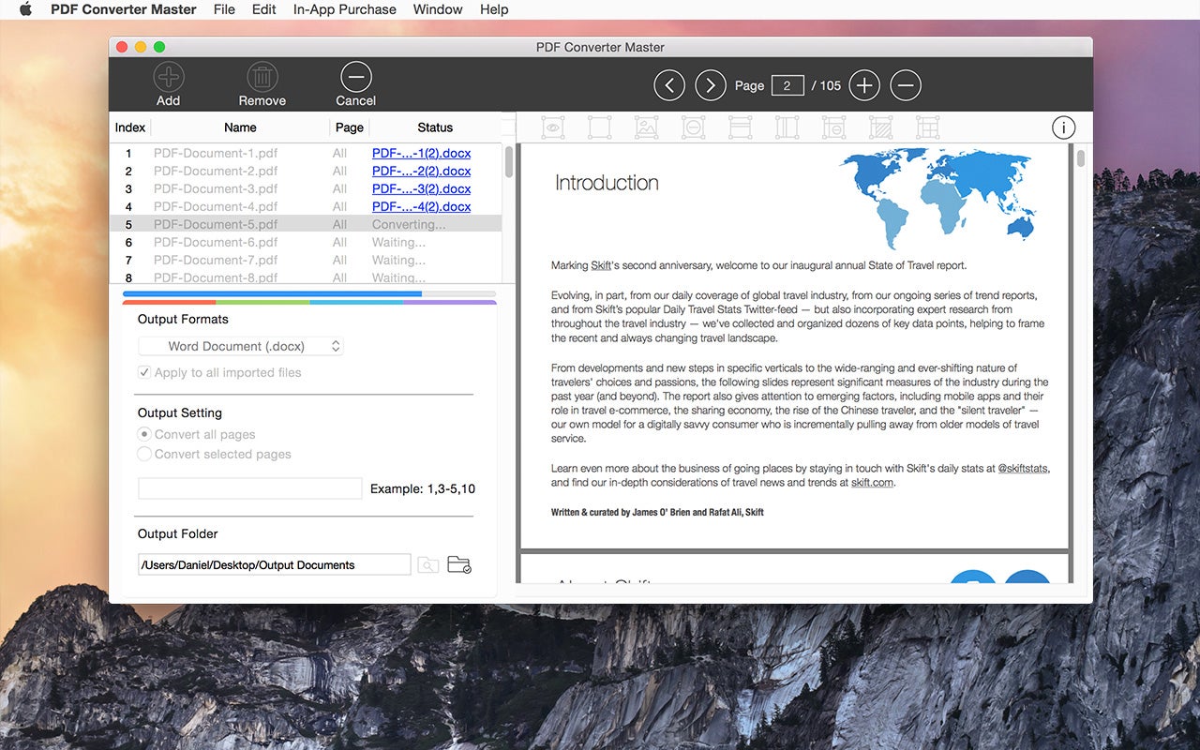Go to the previous page arrow
This screenshot has height=750, width=1200.
(669, 85)
